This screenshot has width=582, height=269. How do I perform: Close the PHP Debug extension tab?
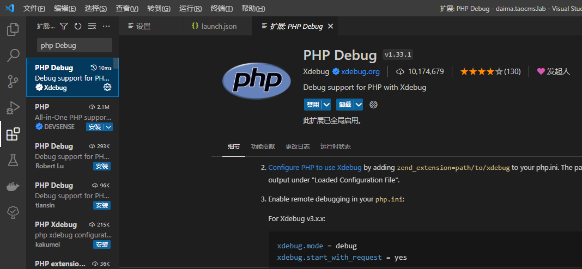331,26
